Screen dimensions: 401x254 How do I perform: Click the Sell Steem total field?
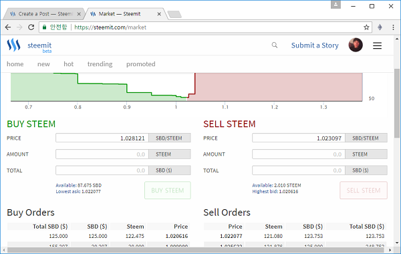[x=299, y=170]
